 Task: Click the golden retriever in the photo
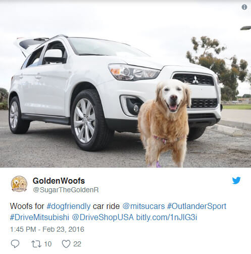165,123
